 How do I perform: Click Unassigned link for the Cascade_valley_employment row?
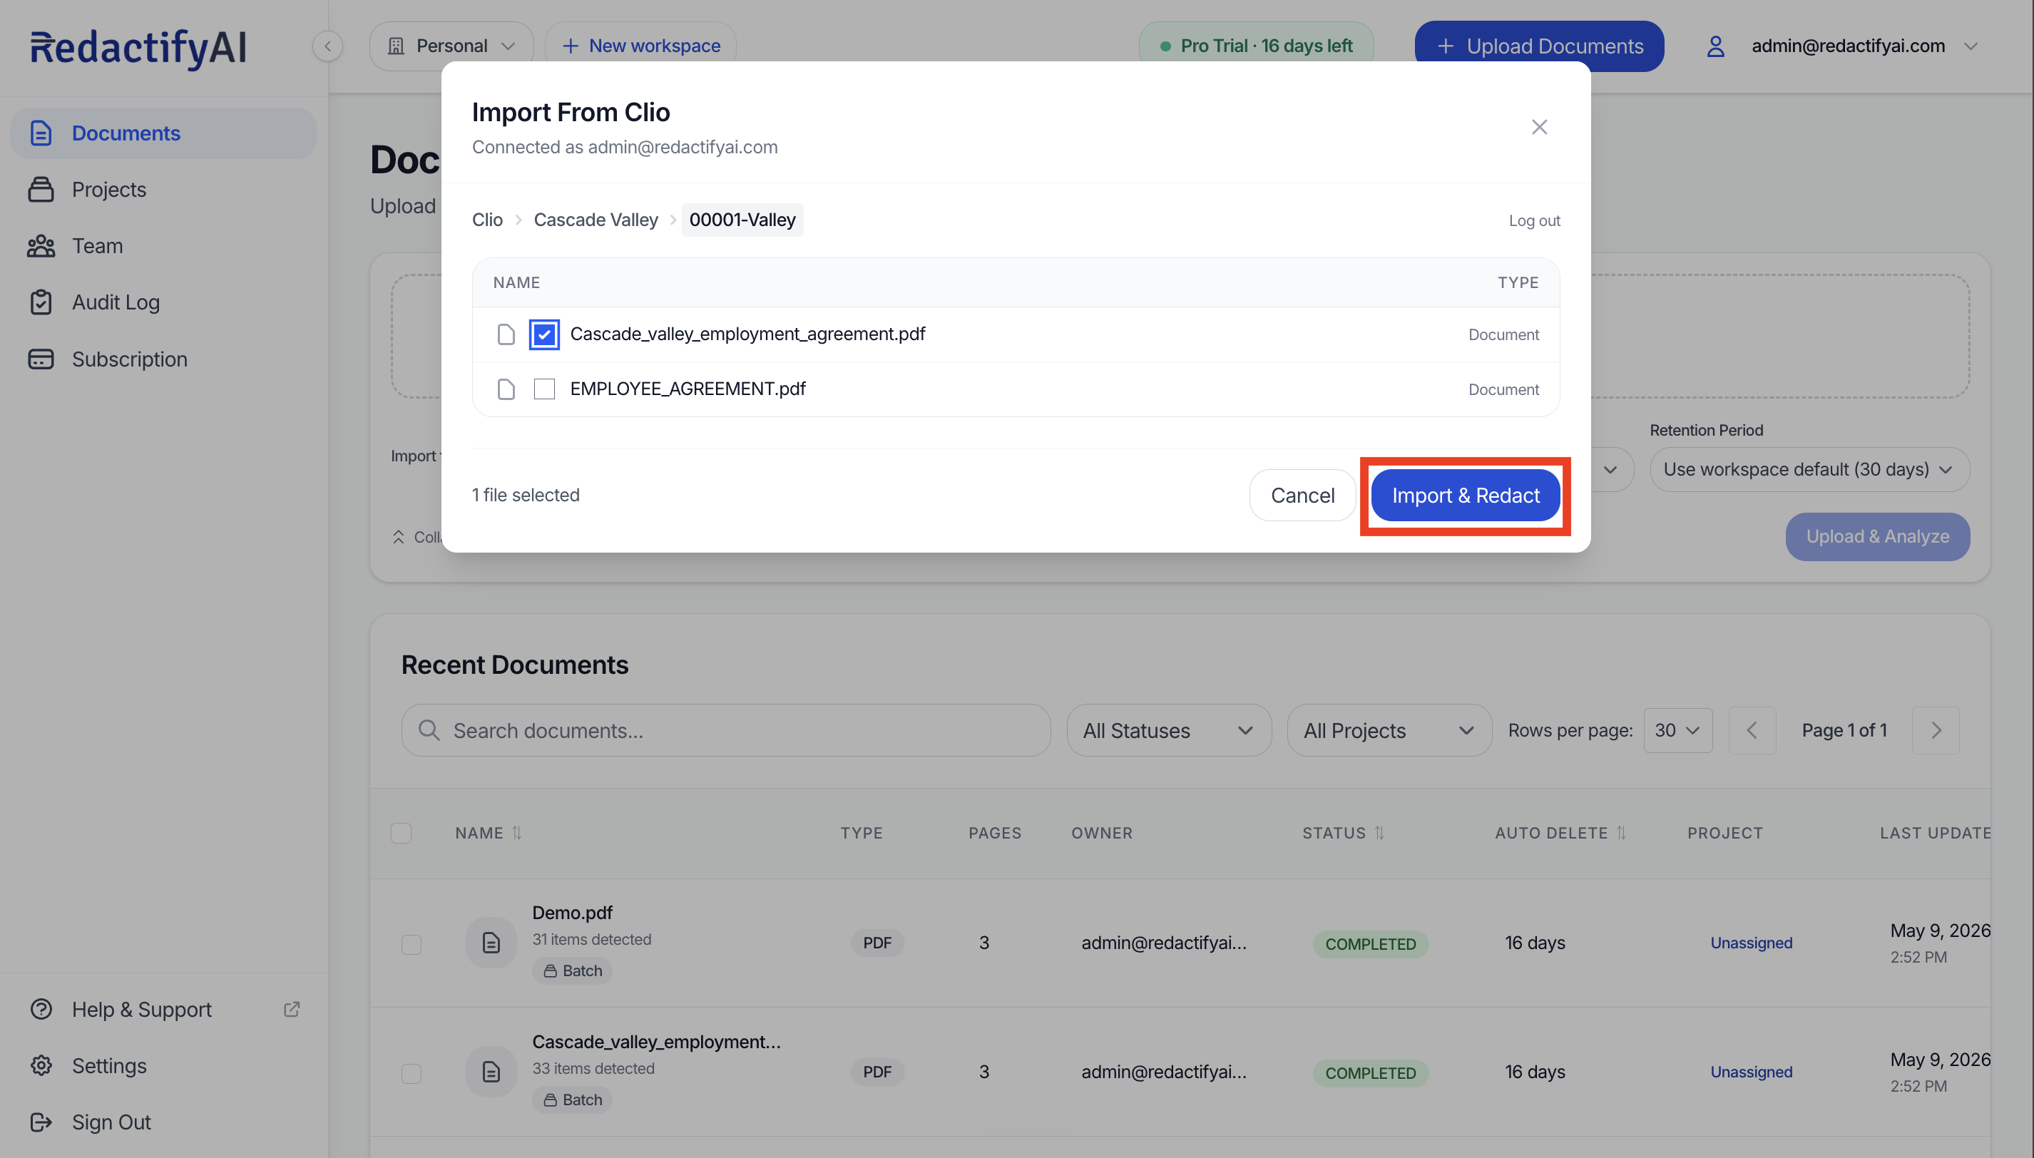click(1751, 1071)
